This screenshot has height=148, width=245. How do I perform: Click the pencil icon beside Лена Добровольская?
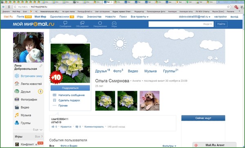(x=41, y=66)
